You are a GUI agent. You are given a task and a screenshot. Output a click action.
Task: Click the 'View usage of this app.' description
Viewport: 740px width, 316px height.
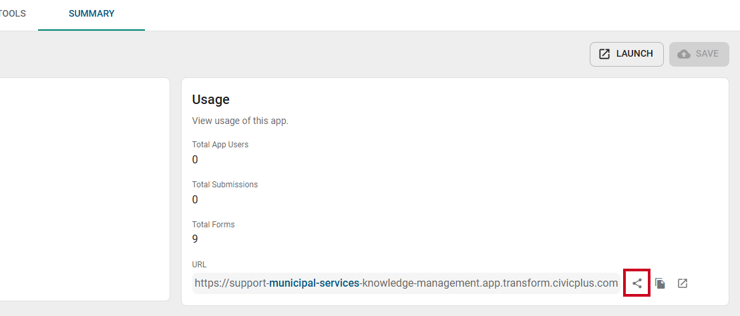[x=240, y=121]
